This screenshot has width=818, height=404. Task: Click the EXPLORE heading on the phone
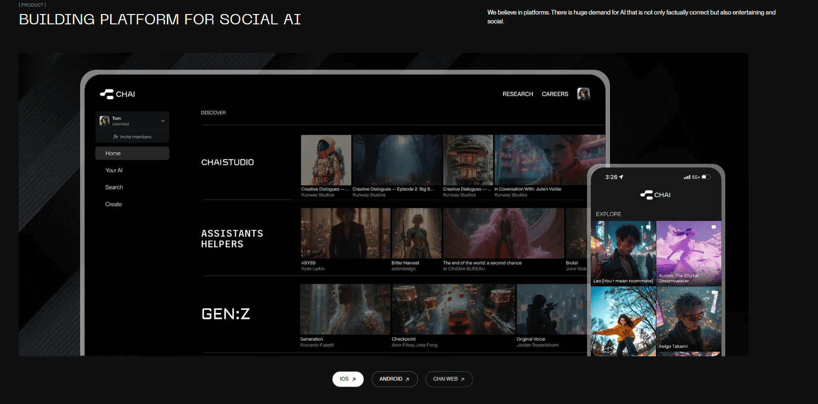[609, 214]
